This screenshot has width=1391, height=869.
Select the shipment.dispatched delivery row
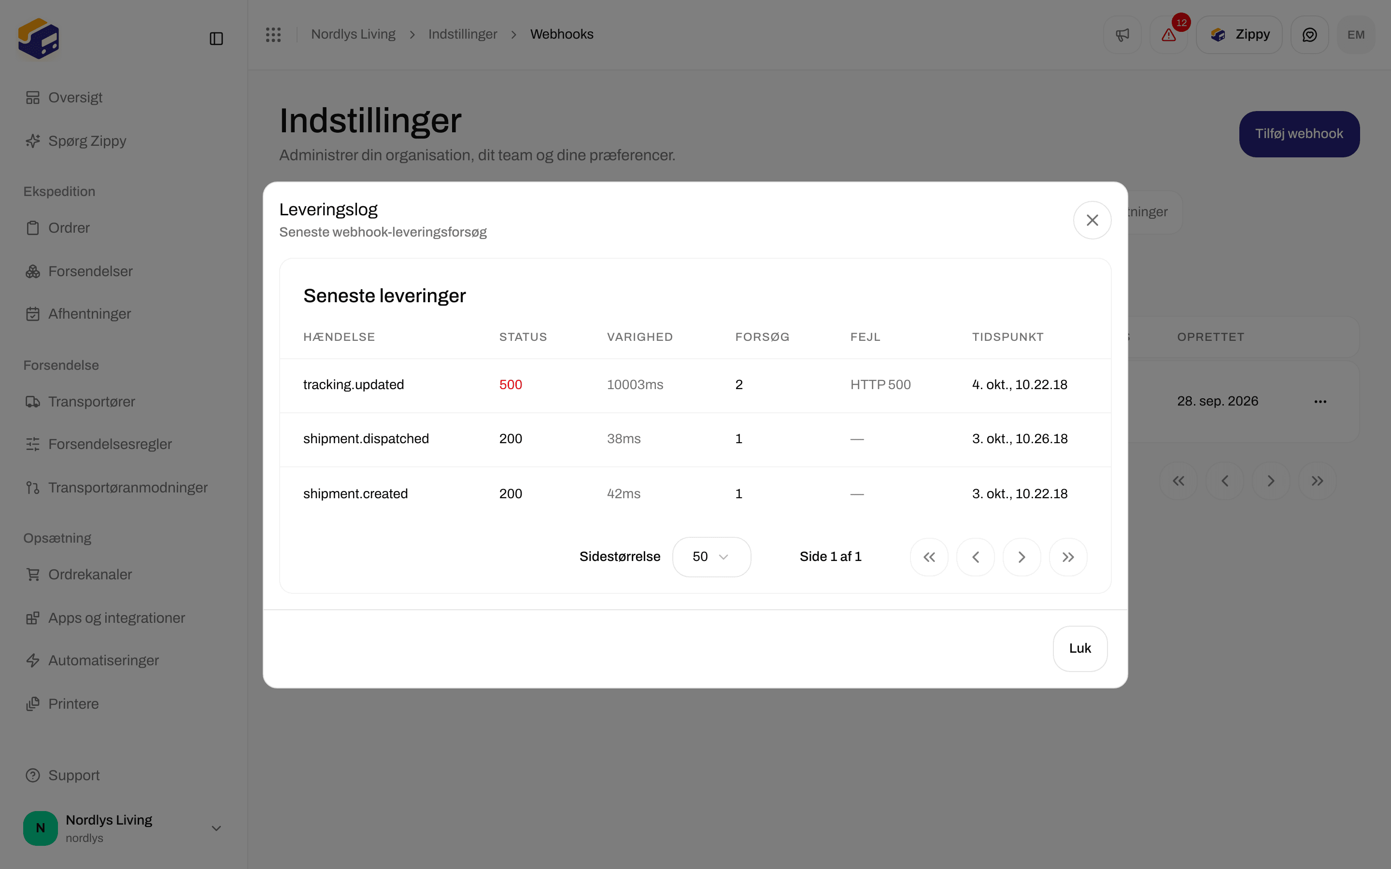click(x=695, y=439)
